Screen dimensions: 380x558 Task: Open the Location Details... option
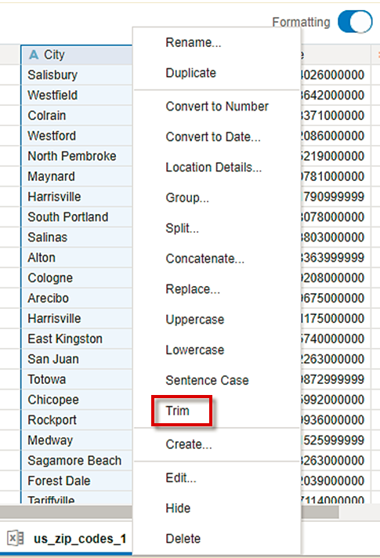click(213, 167)
